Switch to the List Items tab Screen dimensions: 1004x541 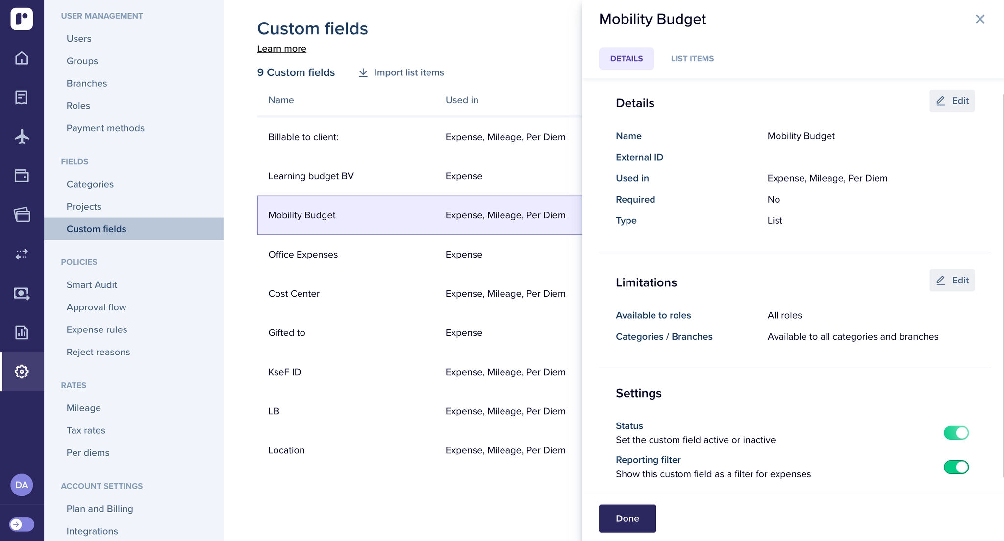point(692,58)
